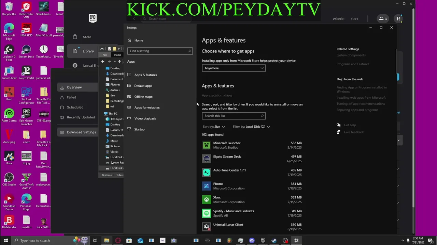Select vst folder in File Explorer tree
437x245 pixels.
pos(112,107)
